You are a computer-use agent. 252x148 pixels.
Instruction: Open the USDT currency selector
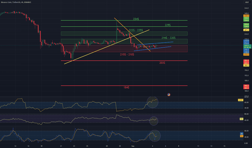247,2
